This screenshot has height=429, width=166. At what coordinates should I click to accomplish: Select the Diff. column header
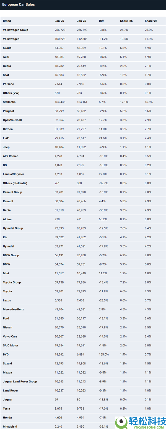click(102, 21)
